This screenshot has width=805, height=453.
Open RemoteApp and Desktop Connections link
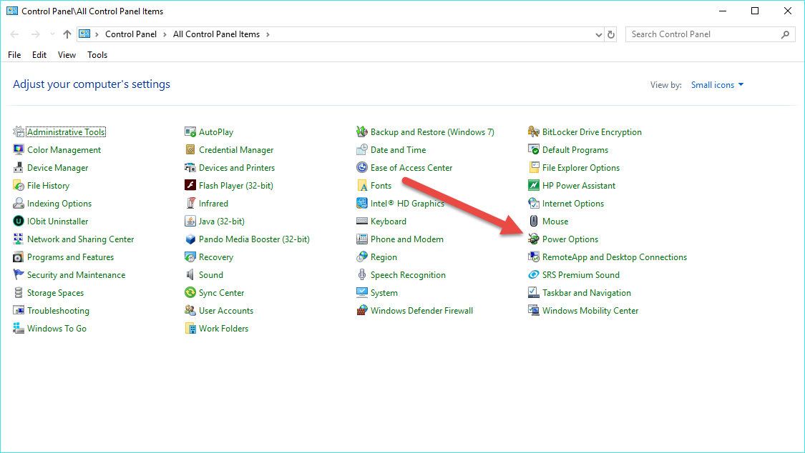(615, 257)
